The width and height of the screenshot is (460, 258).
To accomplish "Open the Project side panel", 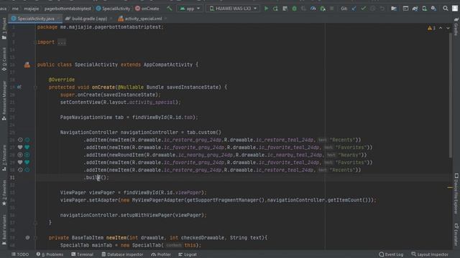I will point(4,29).
